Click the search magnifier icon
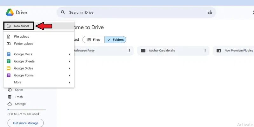The image size is (254, 127). [63, 12]
